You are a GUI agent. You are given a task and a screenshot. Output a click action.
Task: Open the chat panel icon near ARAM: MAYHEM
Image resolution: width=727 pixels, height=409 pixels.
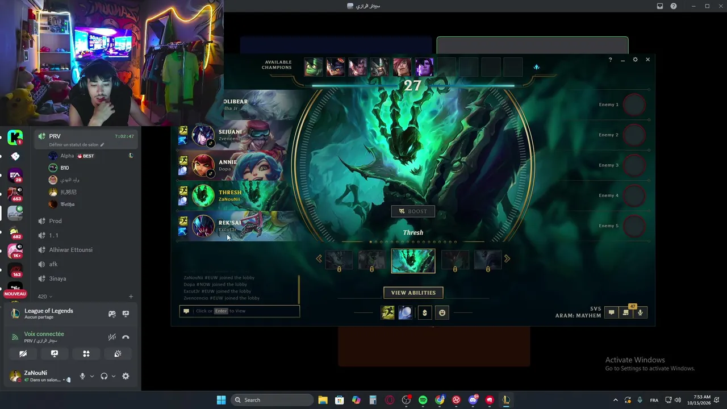(x=611, y=312)
